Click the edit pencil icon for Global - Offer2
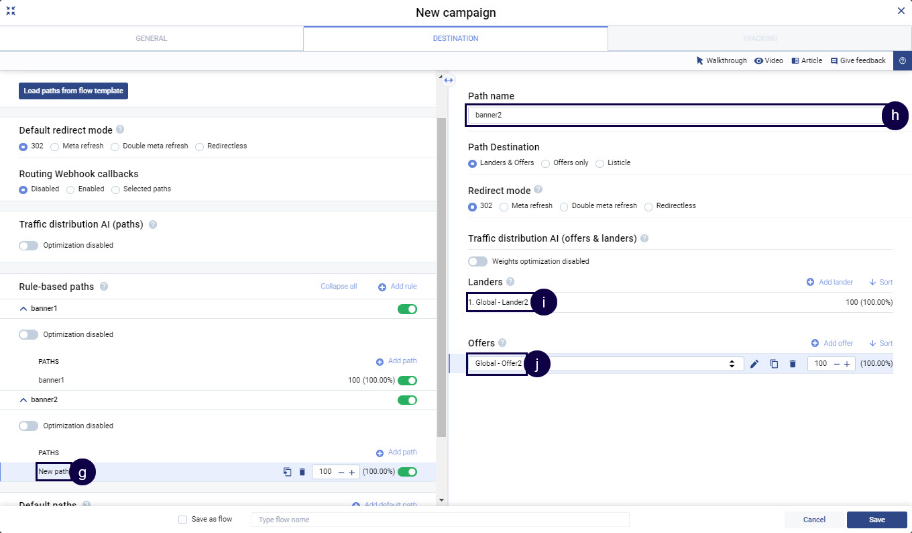 coord(754,364)
